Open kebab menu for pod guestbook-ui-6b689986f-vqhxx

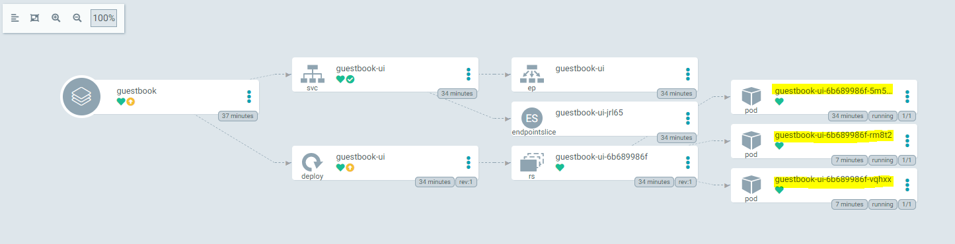coord(907,185)
